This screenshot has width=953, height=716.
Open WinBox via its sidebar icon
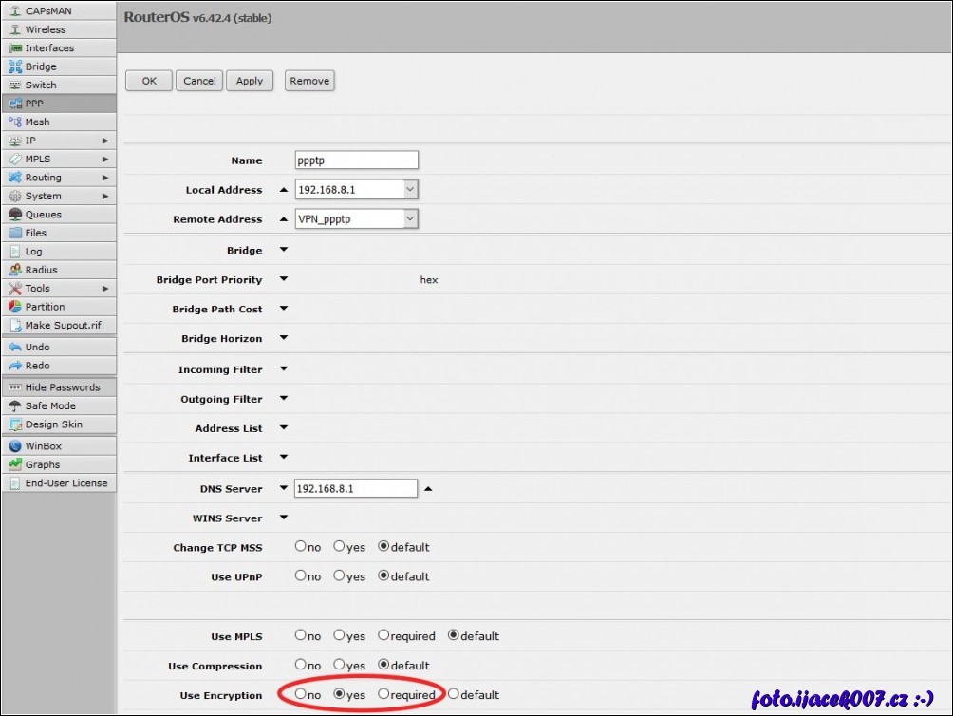pyautogui.click(x=15, y=446)
